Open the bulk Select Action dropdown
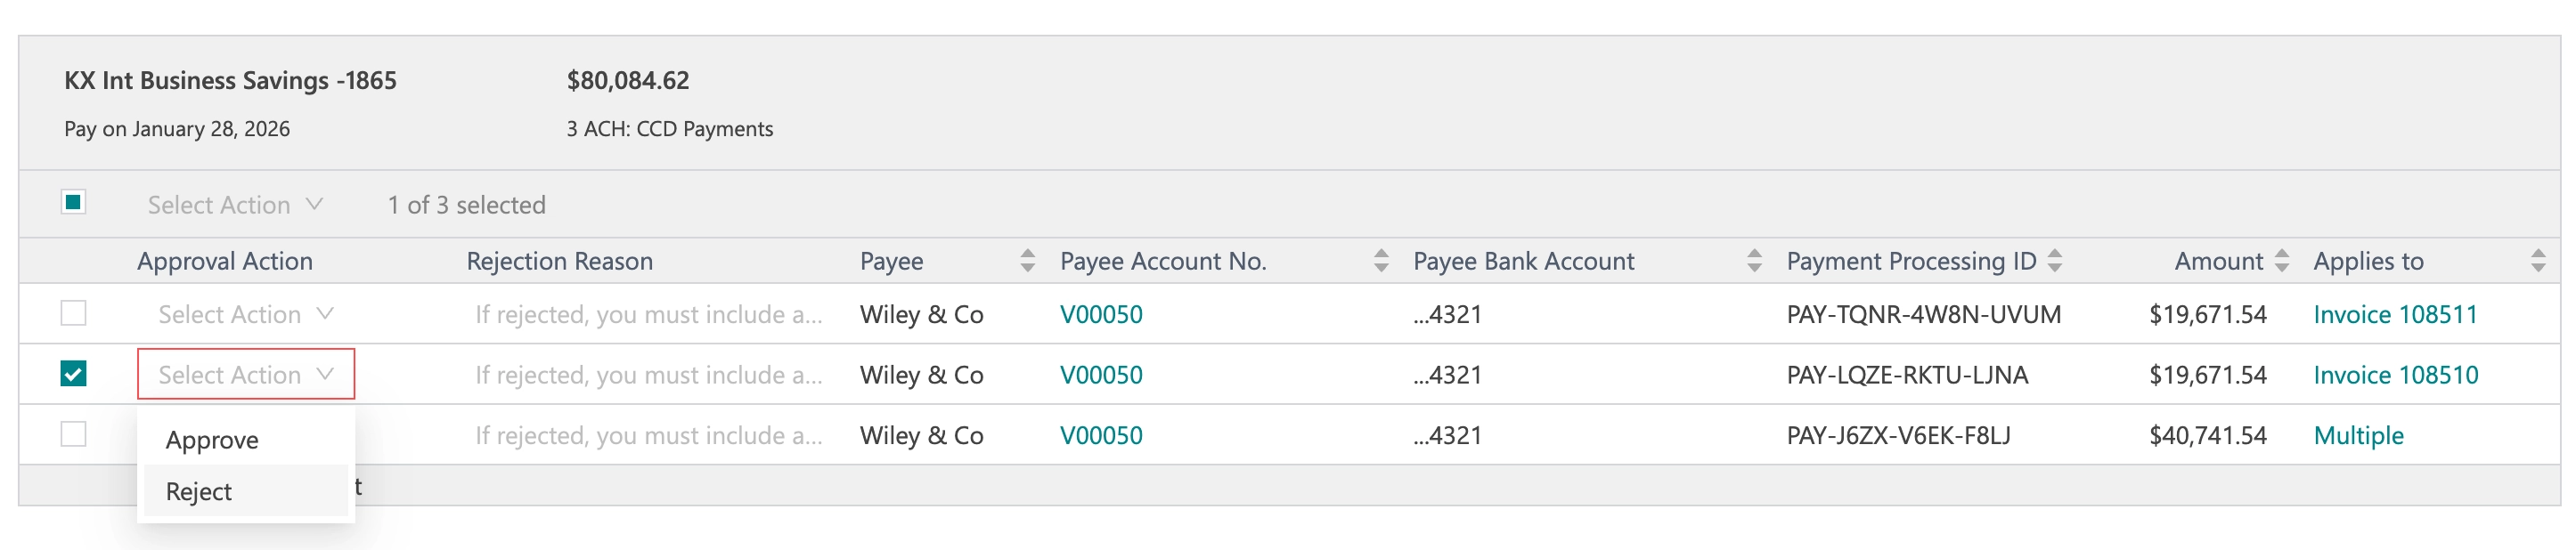Screen dimensions: 2576x550 (235, 205)
